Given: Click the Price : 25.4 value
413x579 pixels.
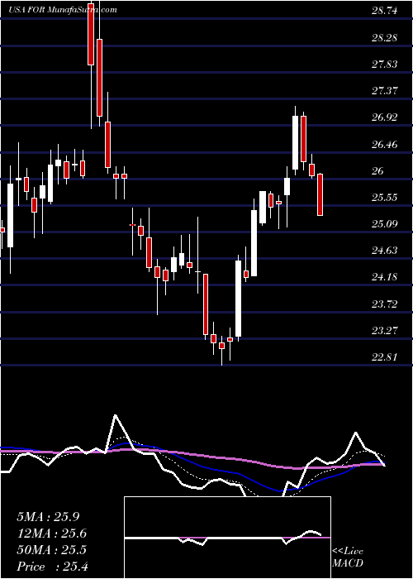Looking at the screenshot, I should point(51,567).
